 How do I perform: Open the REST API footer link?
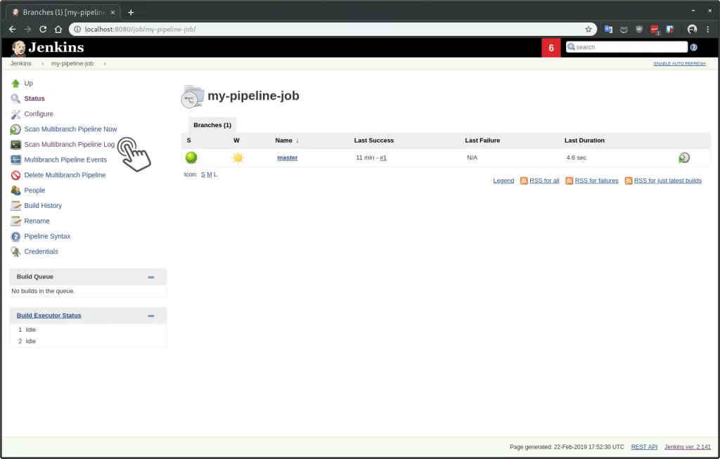click(x=644, y=447)
